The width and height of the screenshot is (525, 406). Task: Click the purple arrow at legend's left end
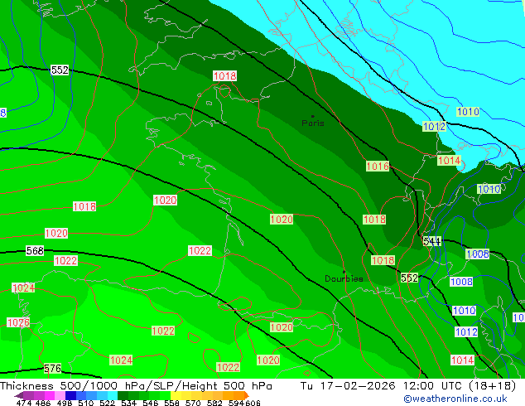point(18,395)
